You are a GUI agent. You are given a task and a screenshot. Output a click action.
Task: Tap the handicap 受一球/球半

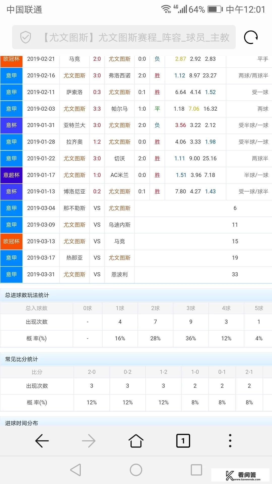[x=253, y=192]
